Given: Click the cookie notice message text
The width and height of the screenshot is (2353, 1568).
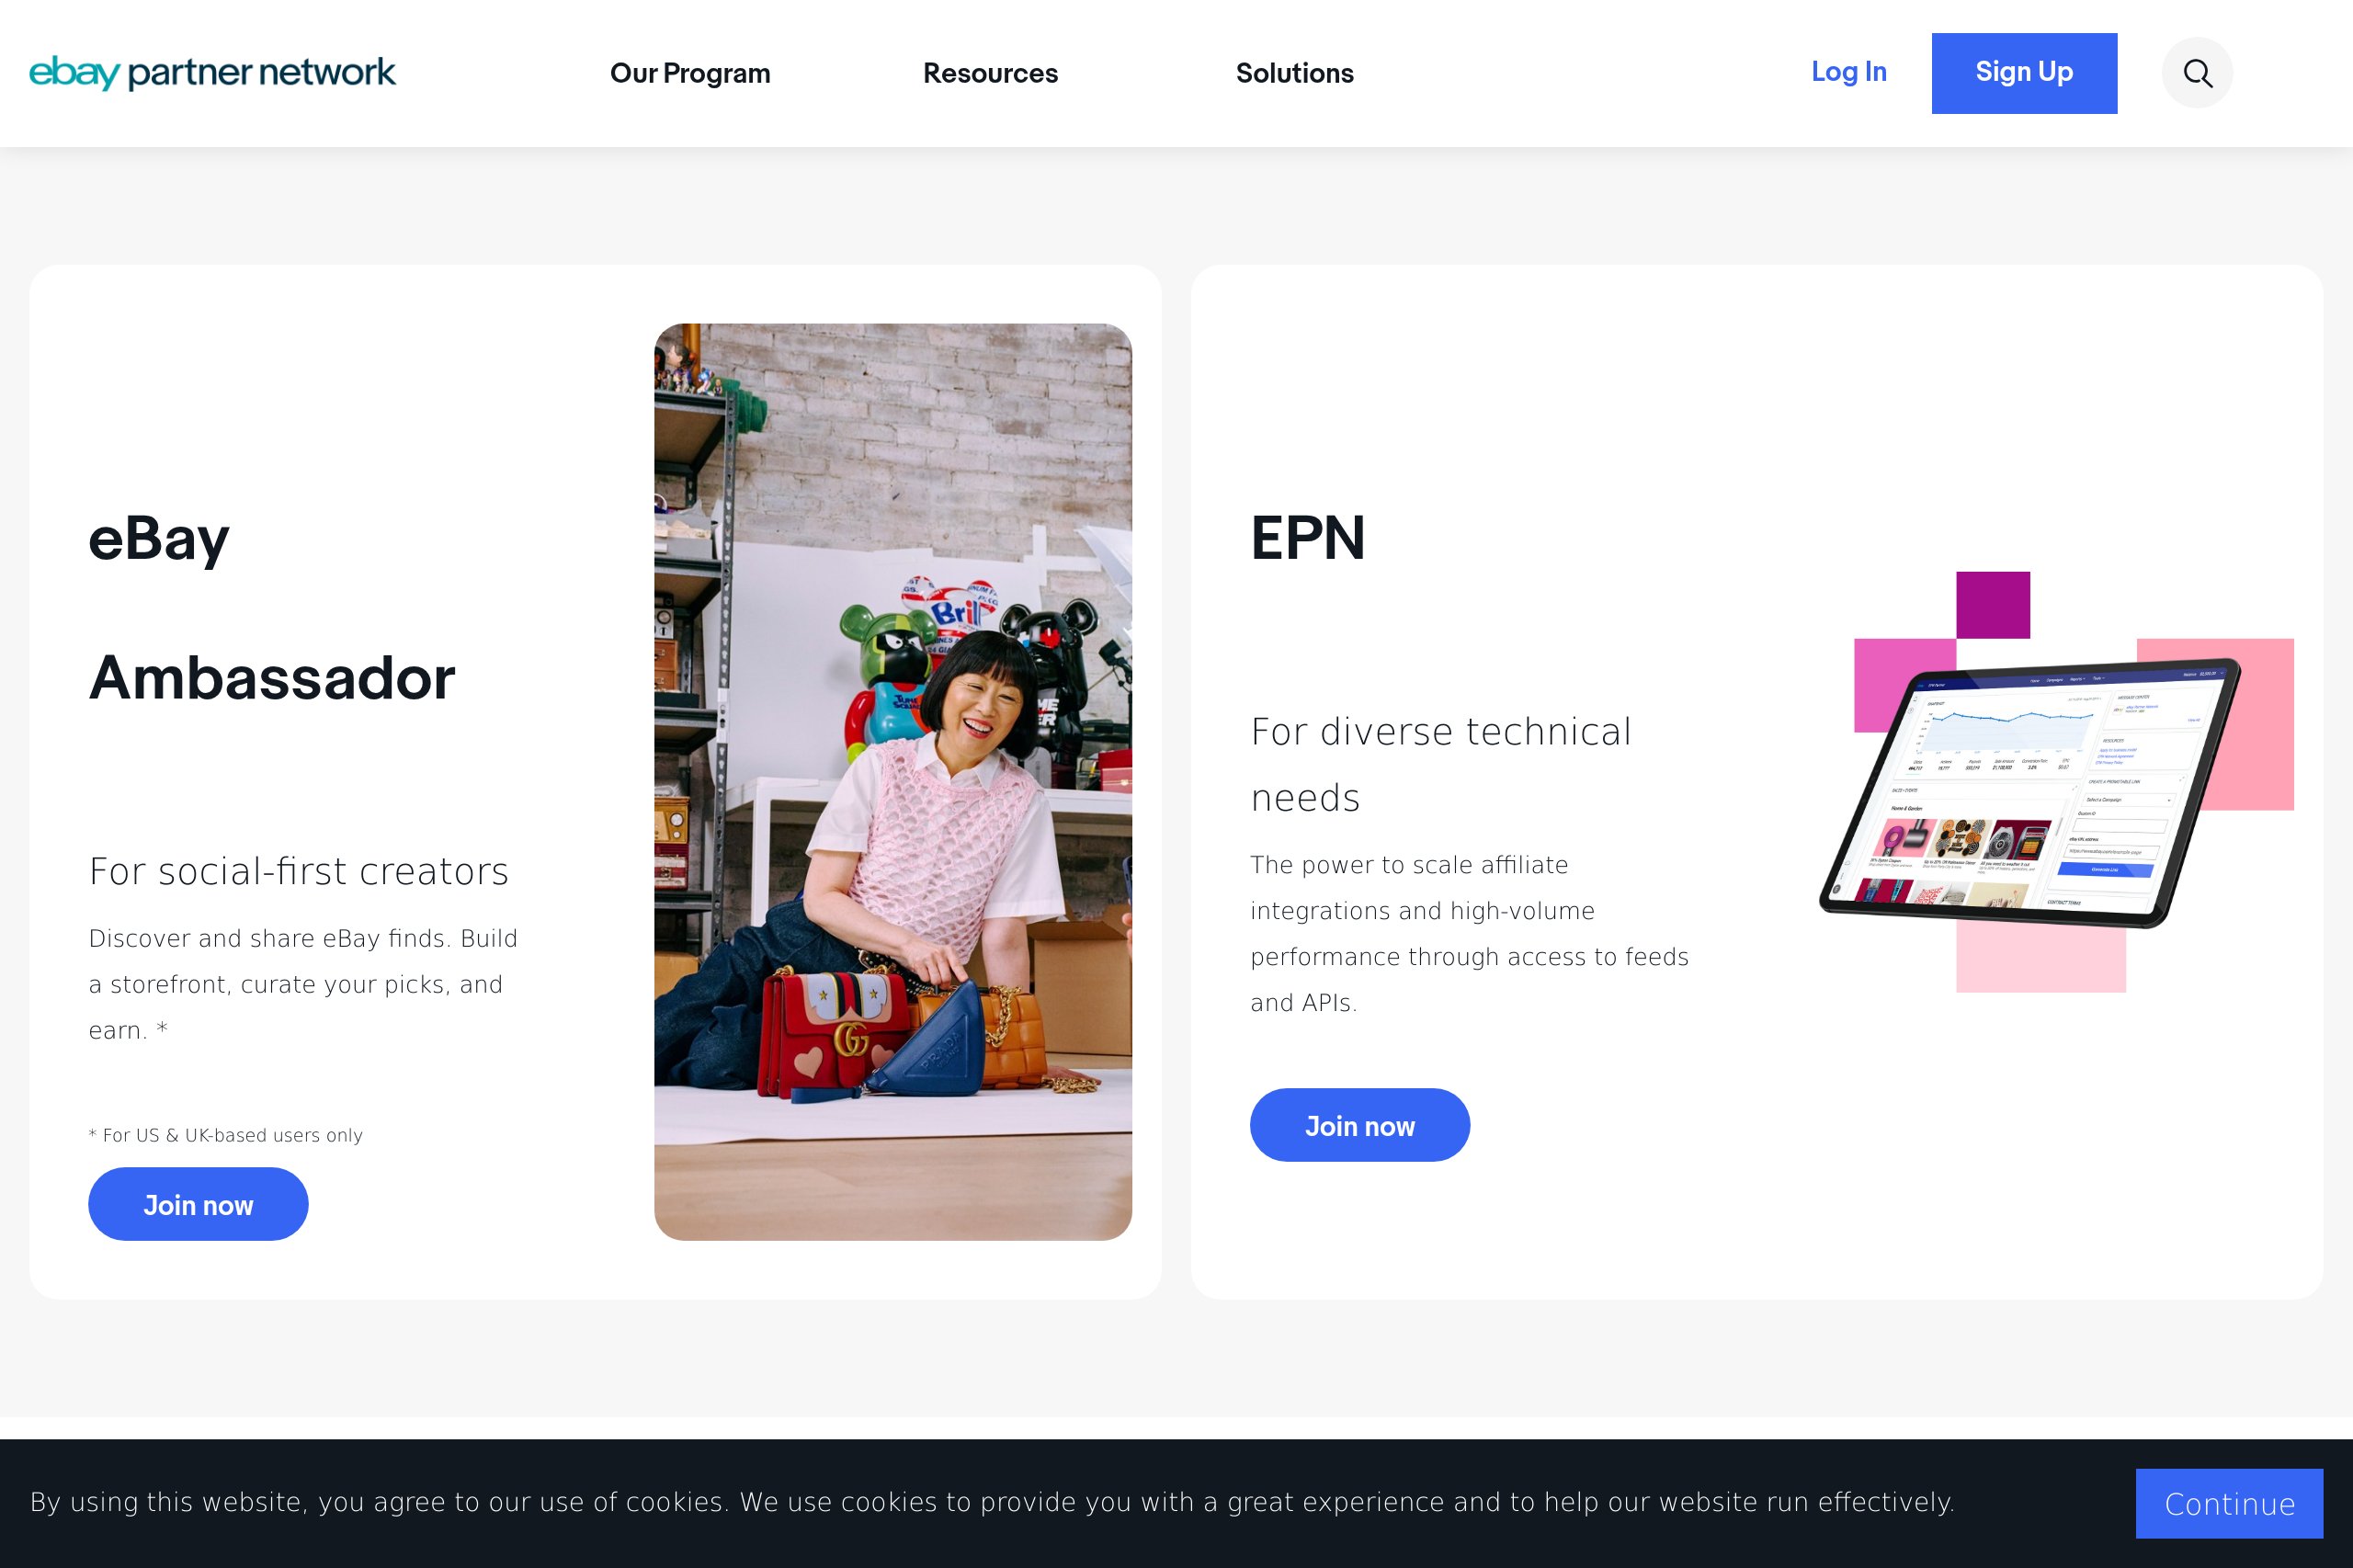Looking at the screenshot, I should [x=992, y=1502].
